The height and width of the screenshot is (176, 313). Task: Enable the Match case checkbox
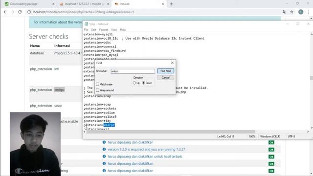(x=98, y=84)
